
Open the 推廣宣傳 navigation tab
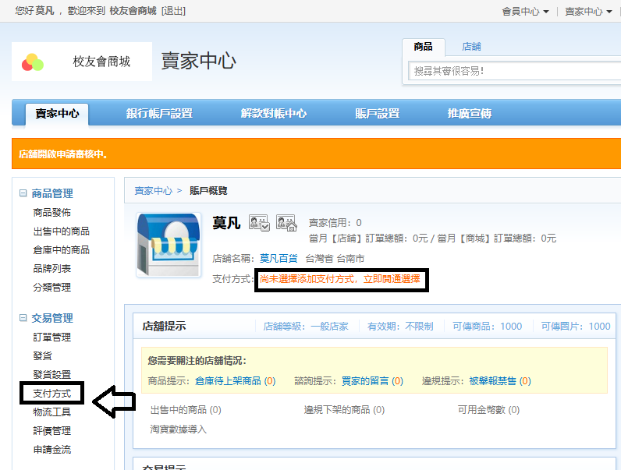point(469,114)
